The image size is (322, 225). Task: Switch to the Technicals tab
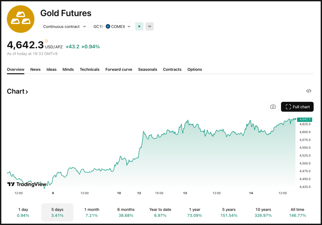click(x=89, y=69)
